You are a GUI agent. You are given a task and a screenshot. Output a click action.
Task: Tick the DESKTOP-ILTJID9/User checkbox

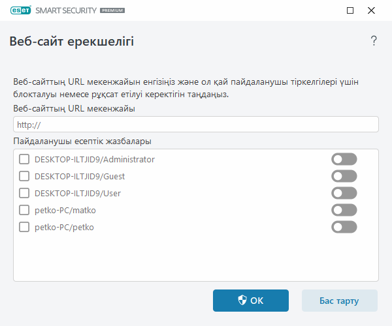pos(24,193)
